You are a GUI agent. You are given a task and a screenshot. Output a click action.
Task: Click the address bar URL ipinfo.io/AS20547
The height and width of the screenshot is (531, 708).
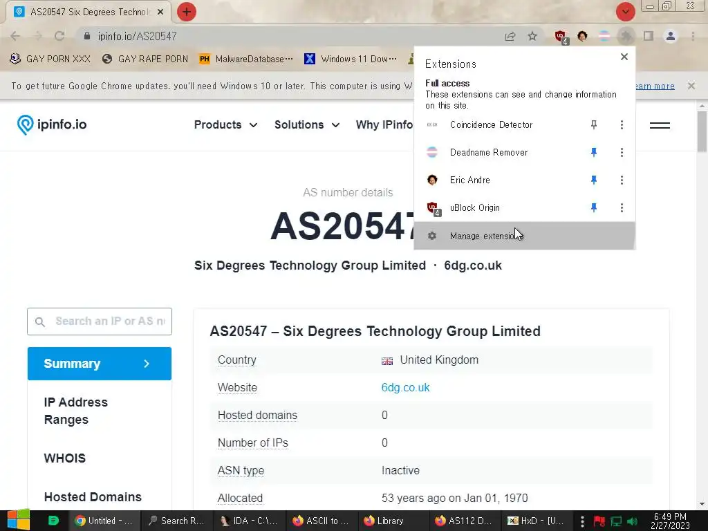(x=138, y=36)
